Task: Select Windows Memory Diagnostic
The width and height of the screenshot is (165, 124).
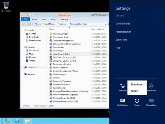Action: pyautogui.click(x=64, y=95)
